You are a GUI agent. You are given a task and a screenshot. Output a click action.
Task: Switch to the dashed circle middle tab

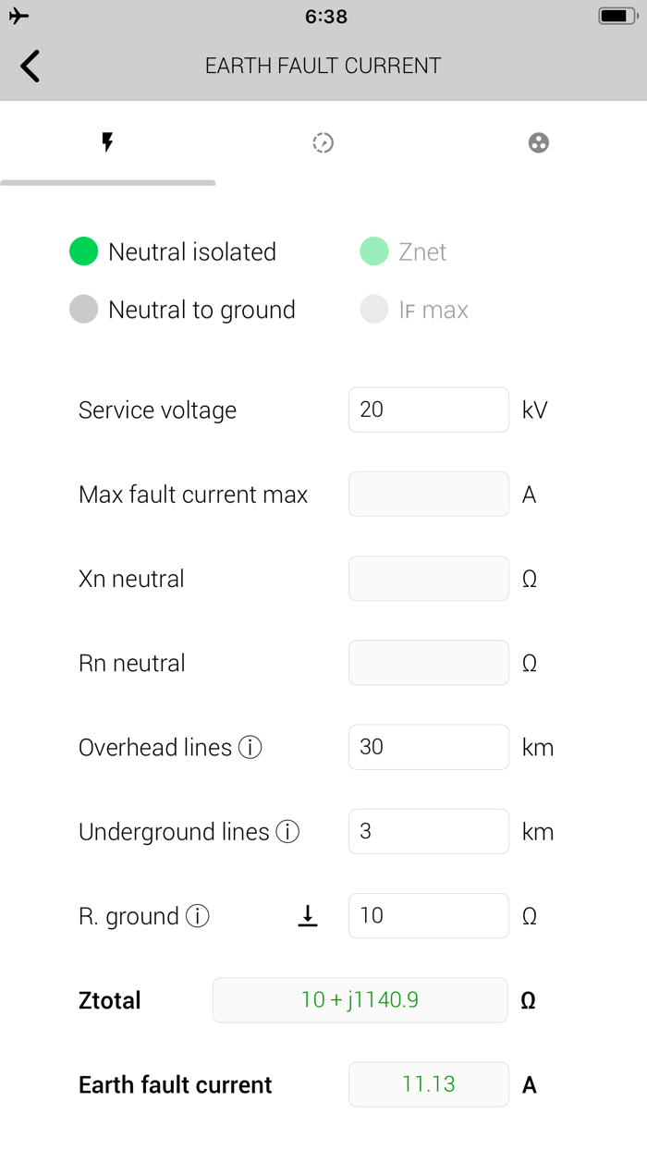(x=323, y=141)
